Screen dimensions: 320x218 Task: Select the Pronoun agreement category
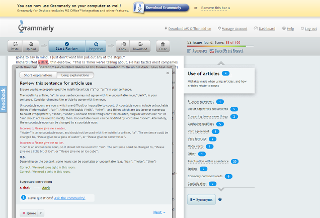point(201,101)
